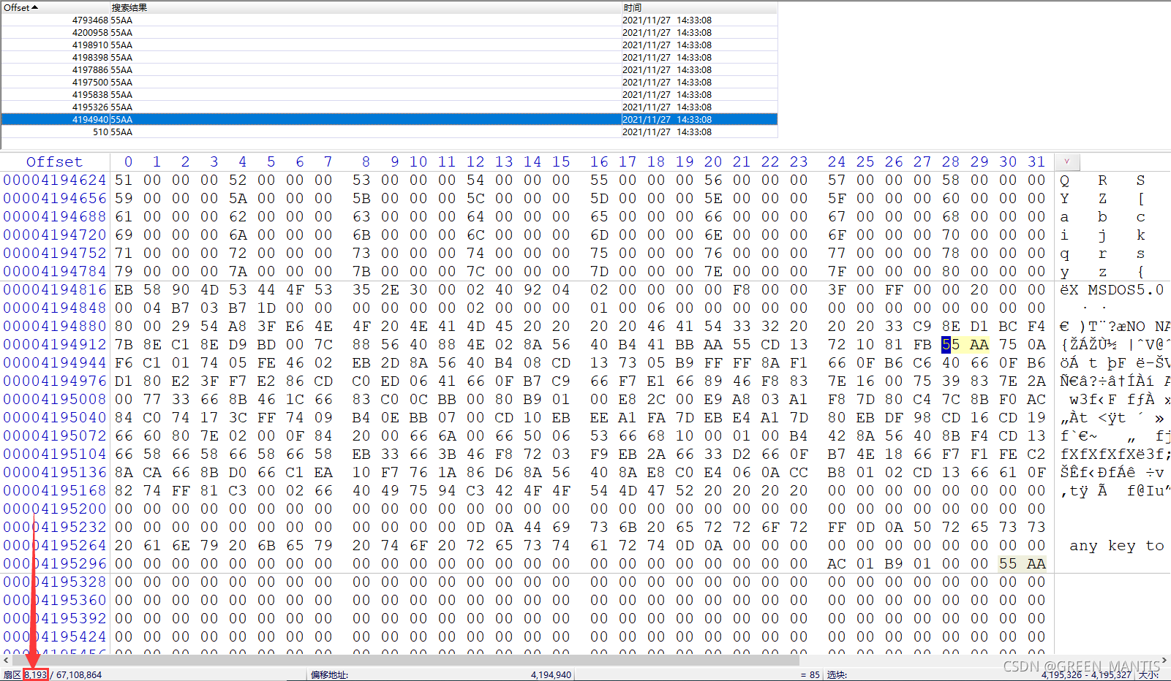1171x681 pixels.
Task: Click offset row 00004195200
Action: tap(55, 509)
